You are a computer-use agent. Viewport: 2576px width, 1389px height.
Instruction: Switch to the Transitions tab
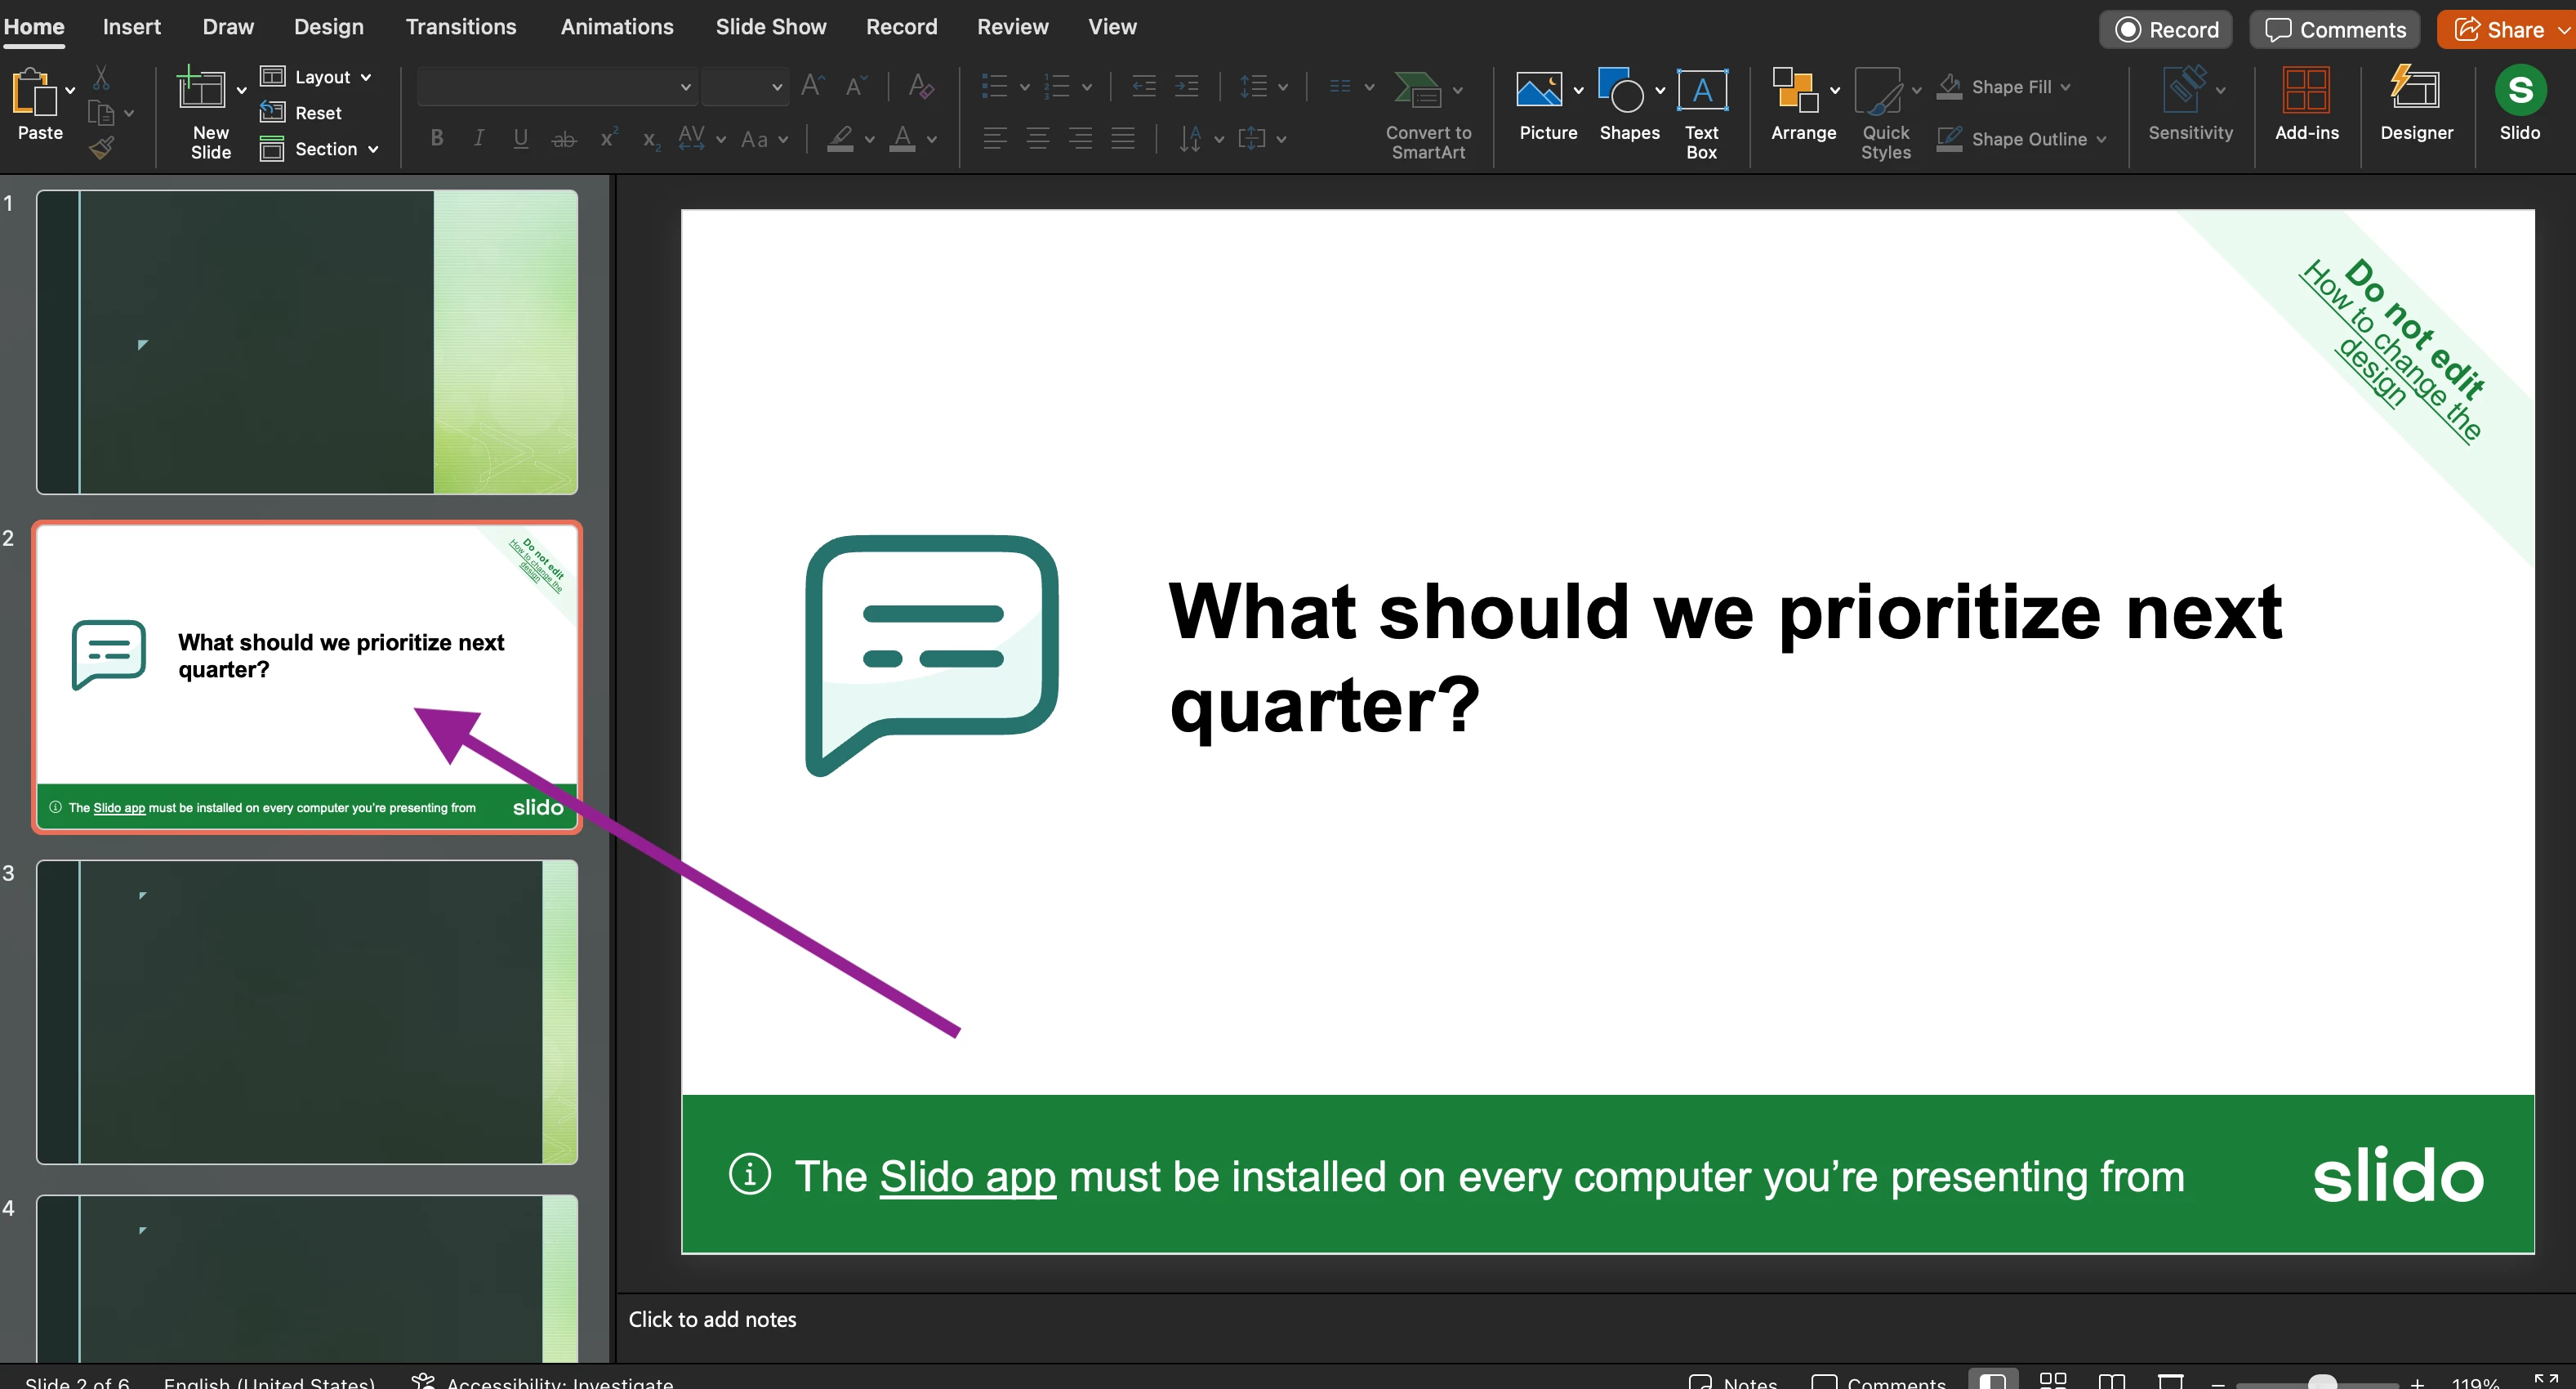tap(461, 27)
